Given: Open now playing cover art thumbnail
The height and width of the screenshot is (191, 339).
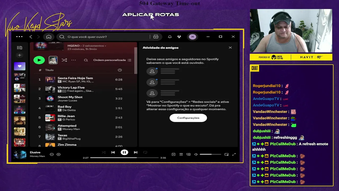Looking at the screenshot, I should 20,154.
